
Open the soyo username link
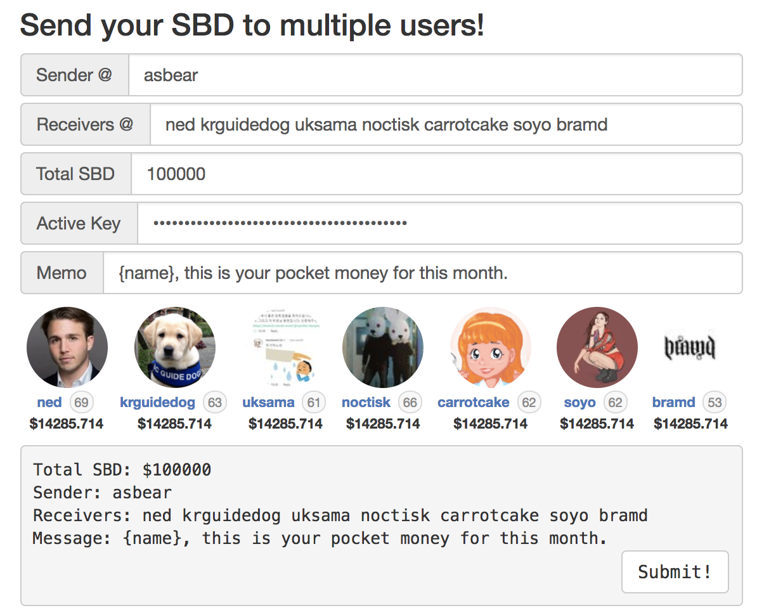tap(579, 403)
